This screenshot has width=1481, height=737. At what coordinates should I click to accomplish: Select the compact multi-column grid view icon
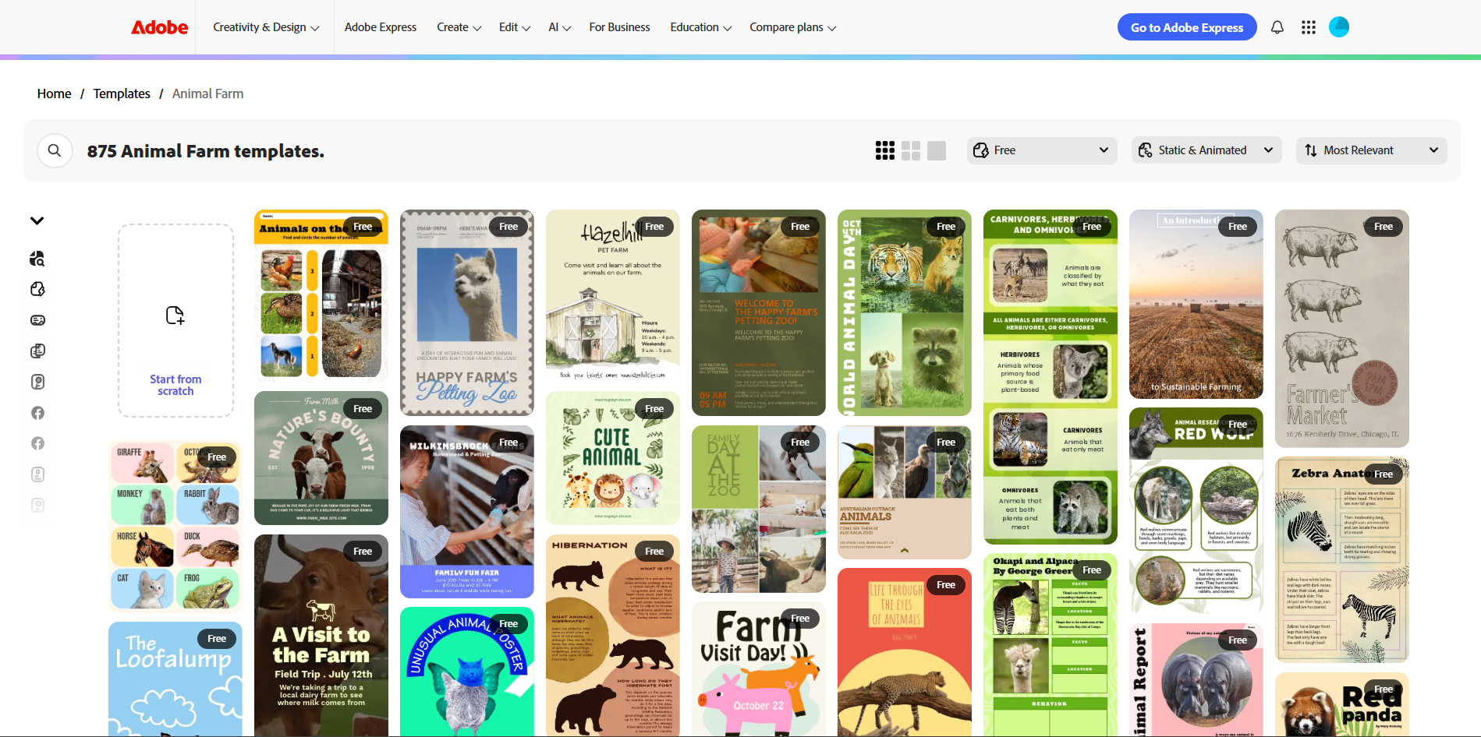pos(885,150)
